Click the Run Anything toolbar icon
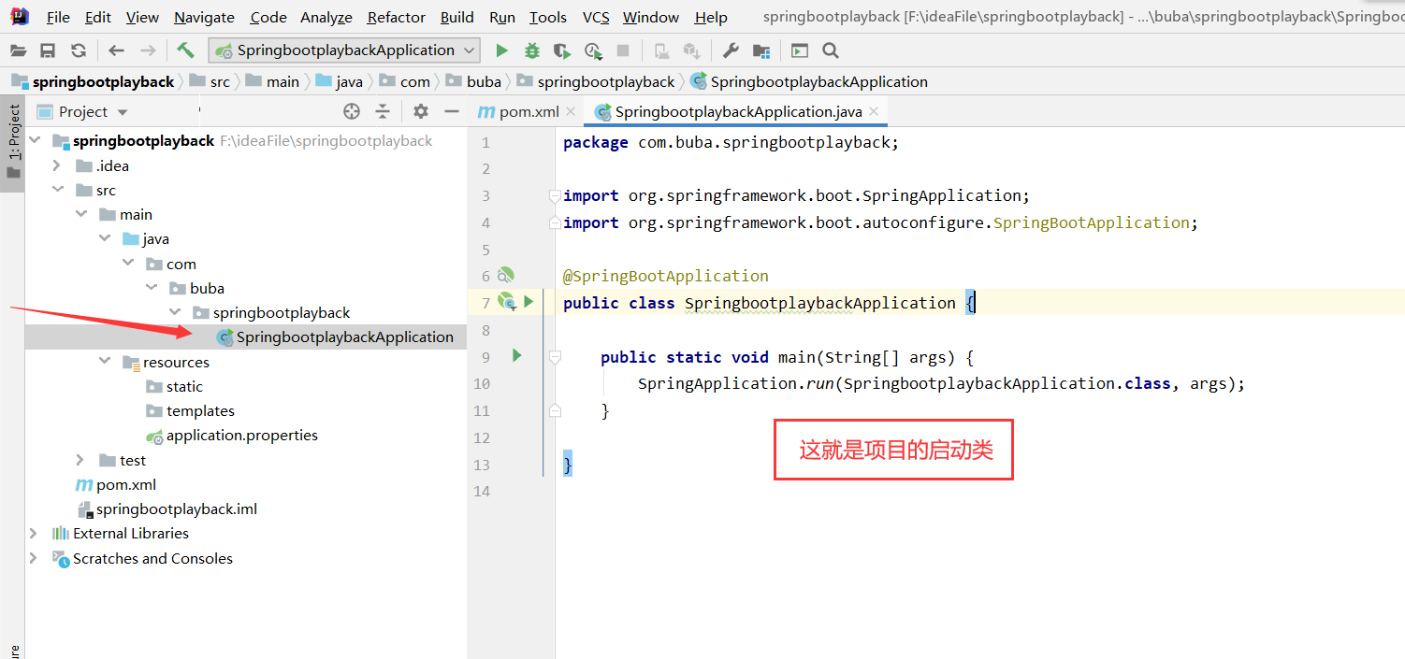 click(x=799, y=50)
